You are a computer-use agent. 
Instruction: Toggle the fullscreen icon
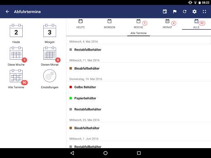pos(204,12)
